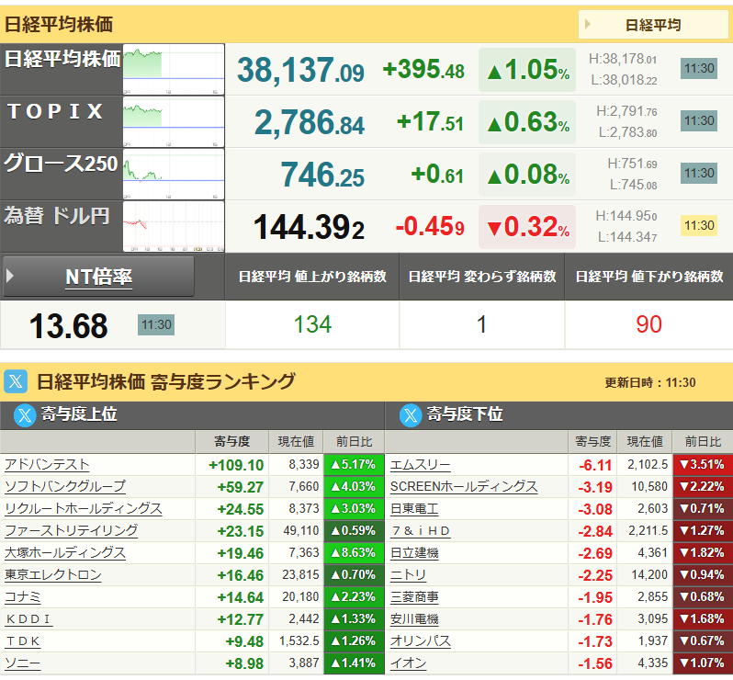This screenshot has width=733, height=680.
Task: Click the 日経平均株価 index label
Action: coord(62,60)
